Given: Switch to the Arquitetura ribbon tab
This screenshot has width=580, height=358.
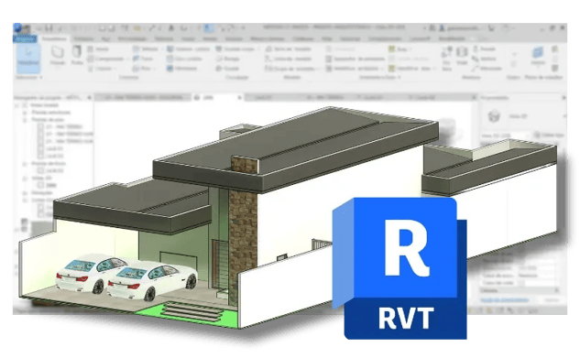Looking at the screenshot, I should point(54,38).
